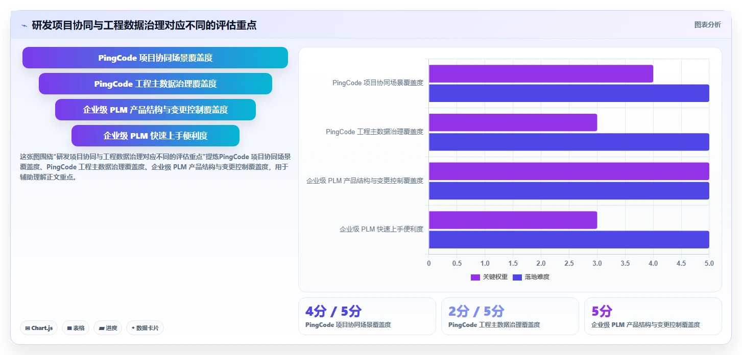Toggle the 落地难度 legend swatch
Viewport: 742px width, 355px height.
click(517, 277)
